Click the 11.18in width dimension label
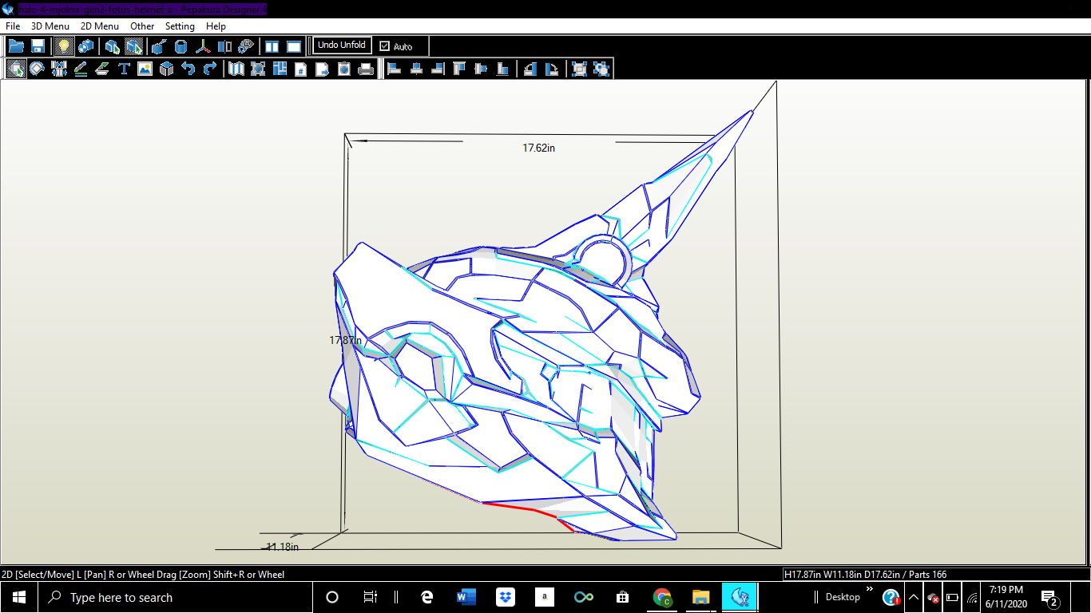1091x613 pixels. [282, 547]
